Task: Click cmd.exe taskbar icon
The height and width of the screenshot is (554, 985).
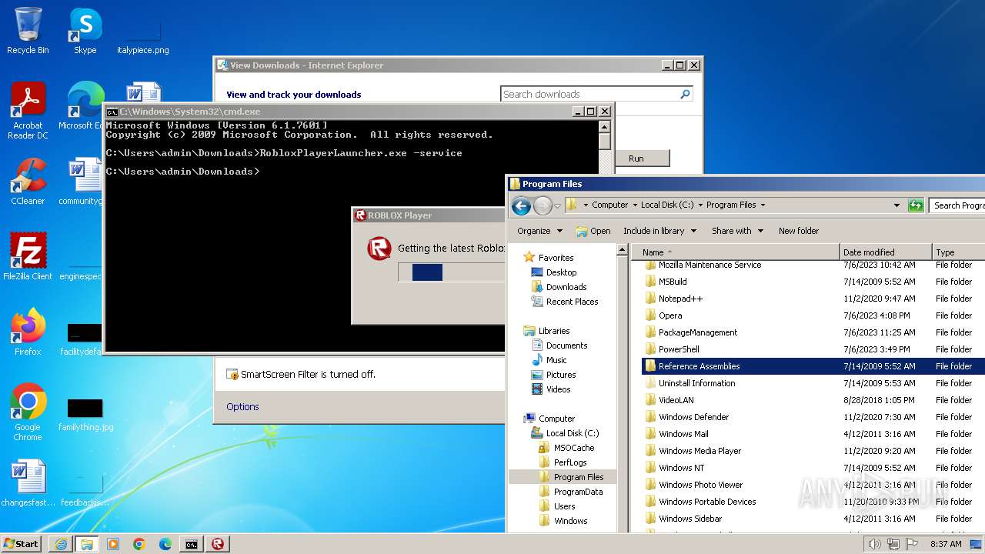Action: point(191,544)
